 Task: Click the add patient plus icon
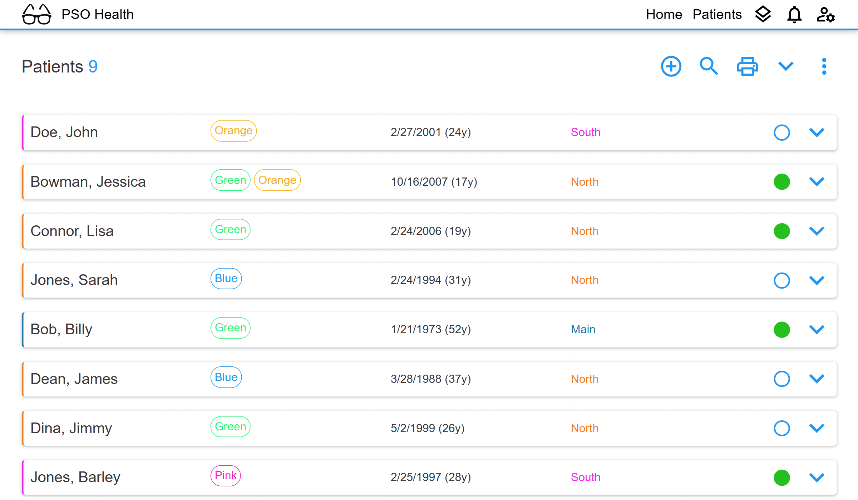click(x=671, y=66)
